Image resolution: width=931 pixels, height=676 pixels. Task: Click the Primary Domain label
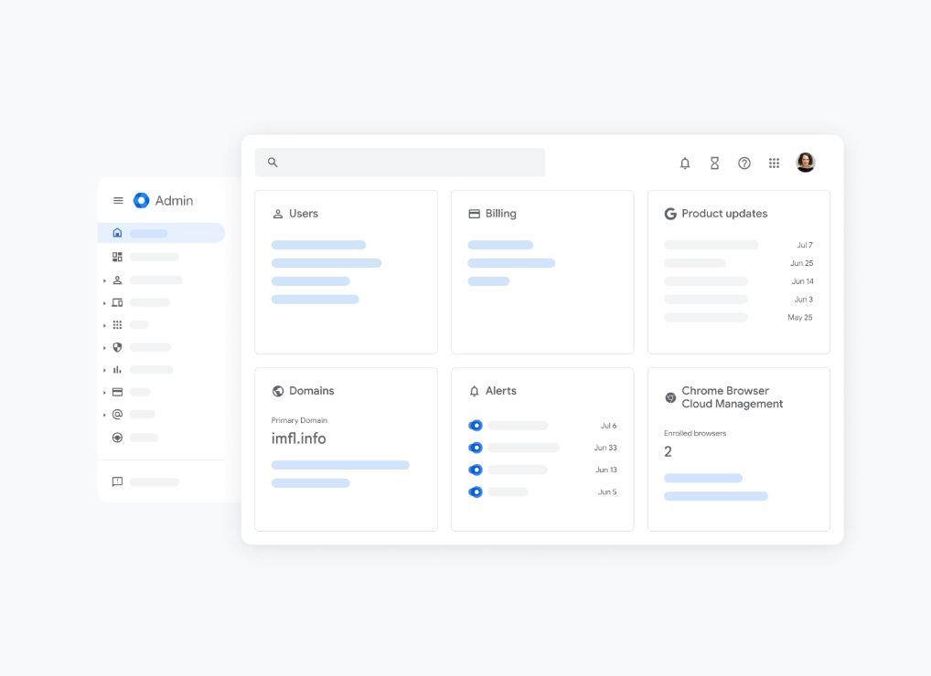(299, 420)
